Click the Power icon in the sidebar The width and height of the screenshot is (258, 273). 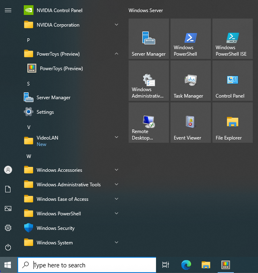(x=8, y=247)
